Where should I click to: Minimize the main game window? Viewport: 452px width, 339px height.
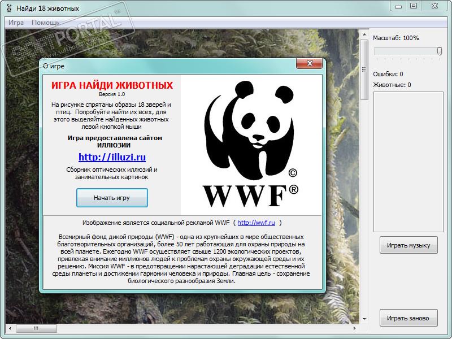click(398, 6)
